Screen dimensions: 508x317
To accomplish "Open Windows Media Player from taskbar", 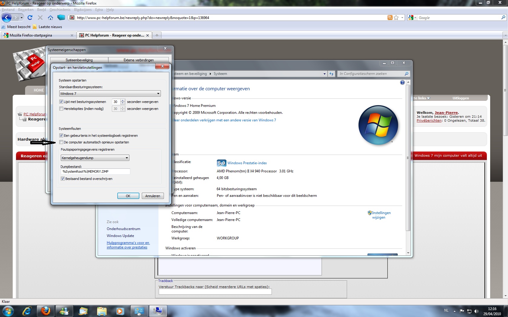I will [x=120, y=311].
